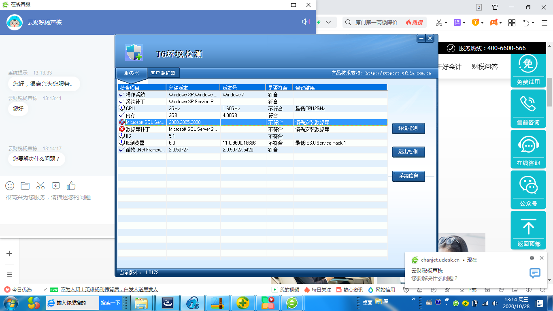Expand the dropdown next to game controller icon
Screen dimensions: 553x311
(x=501, y=23)
